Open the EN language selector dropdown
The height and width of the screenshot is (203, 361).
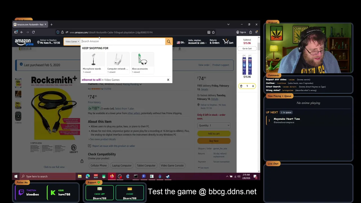(180, 43)
